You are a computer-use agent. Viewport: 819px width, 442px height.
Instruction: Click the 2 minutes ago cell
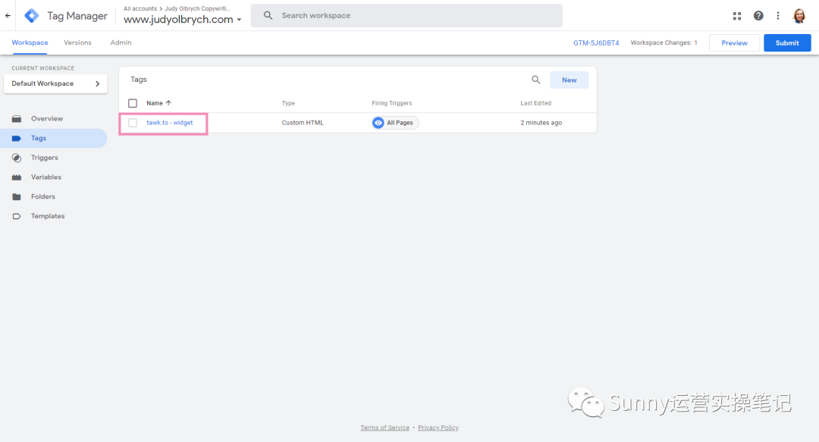tap(541, 123)
